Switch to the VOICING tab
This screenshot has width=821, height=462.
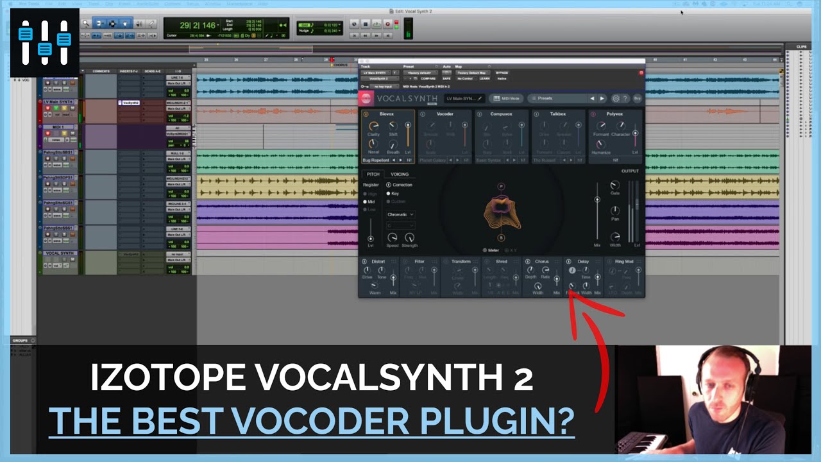(400, 174)
